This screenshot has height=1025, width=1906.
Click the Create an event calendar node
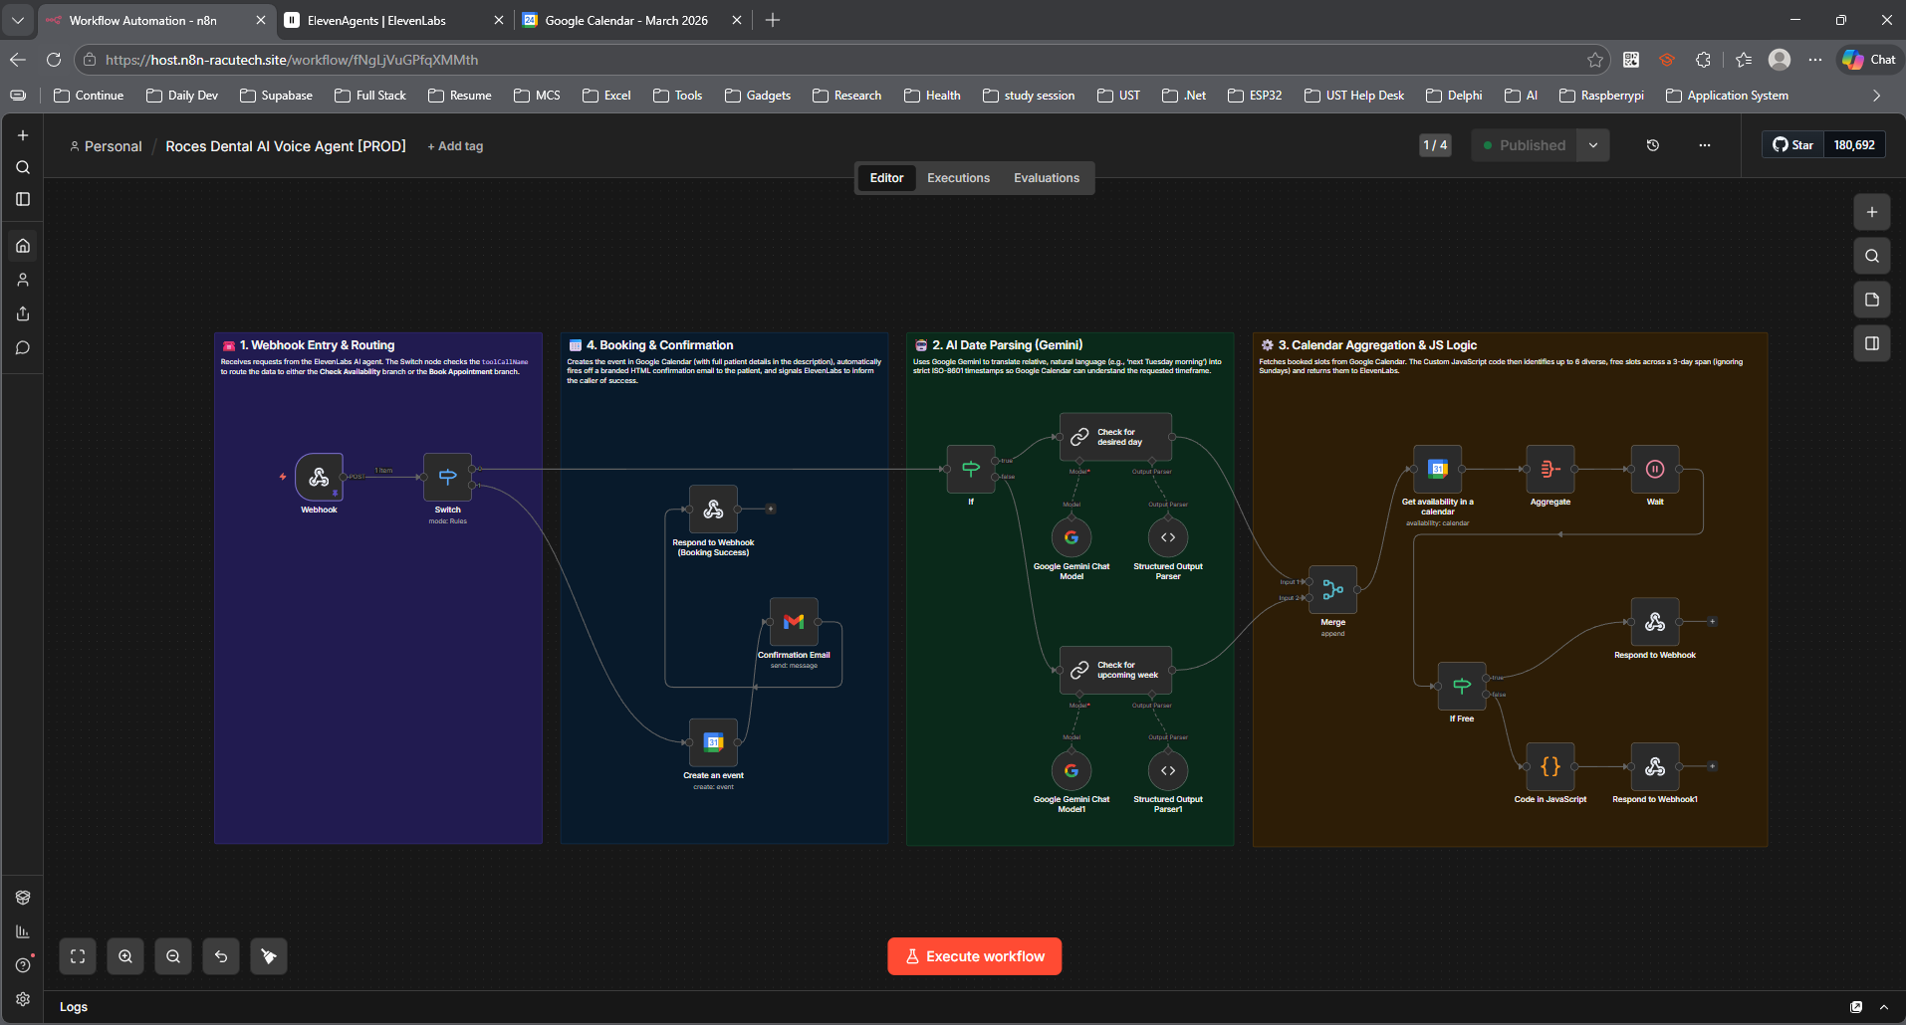pyautogui.click(x=713, y=742)
